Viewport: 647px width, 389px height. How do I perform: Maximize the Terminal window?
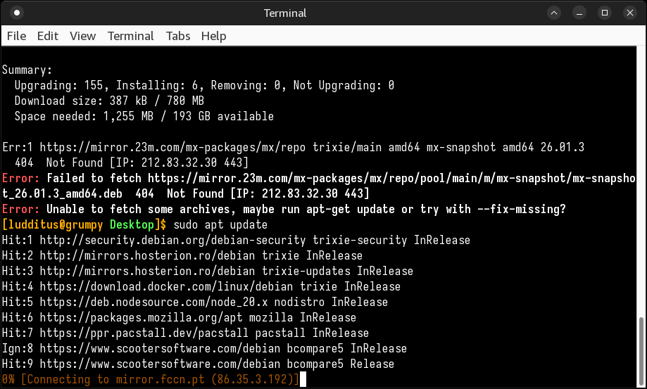tap(604, 13)
